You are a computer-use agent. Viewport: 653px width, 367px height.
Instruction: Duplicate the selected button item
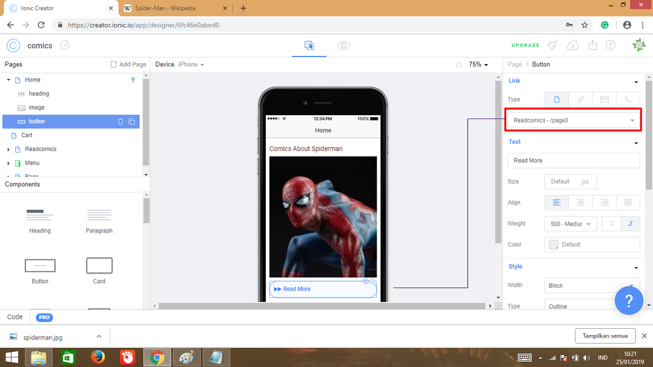(132, 121)
